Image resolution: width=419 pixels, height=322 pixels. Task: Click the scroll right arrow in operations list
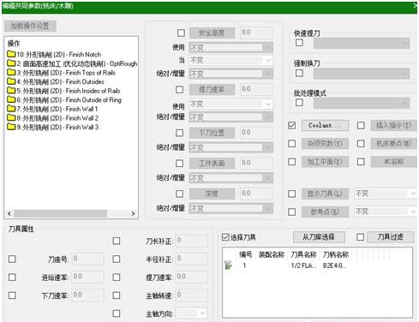(x=133, y=213)
